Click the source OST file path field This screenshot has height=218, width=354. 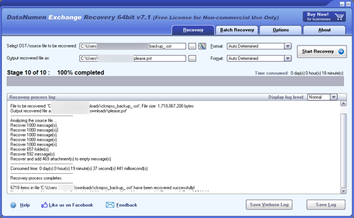[x=132, y=46]
